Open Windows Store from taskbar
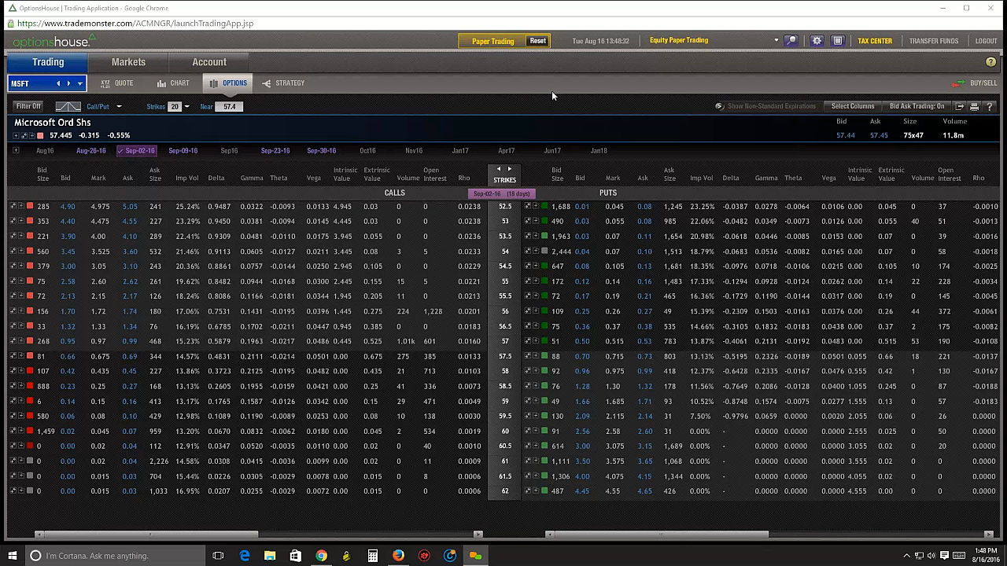This screenshot has width=1007, height=566. coord(295,556)
